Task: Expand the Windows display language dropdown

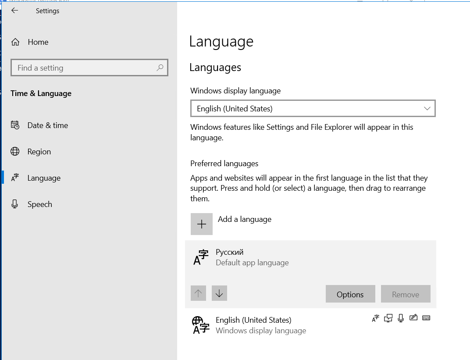Action: coord(313,109)
